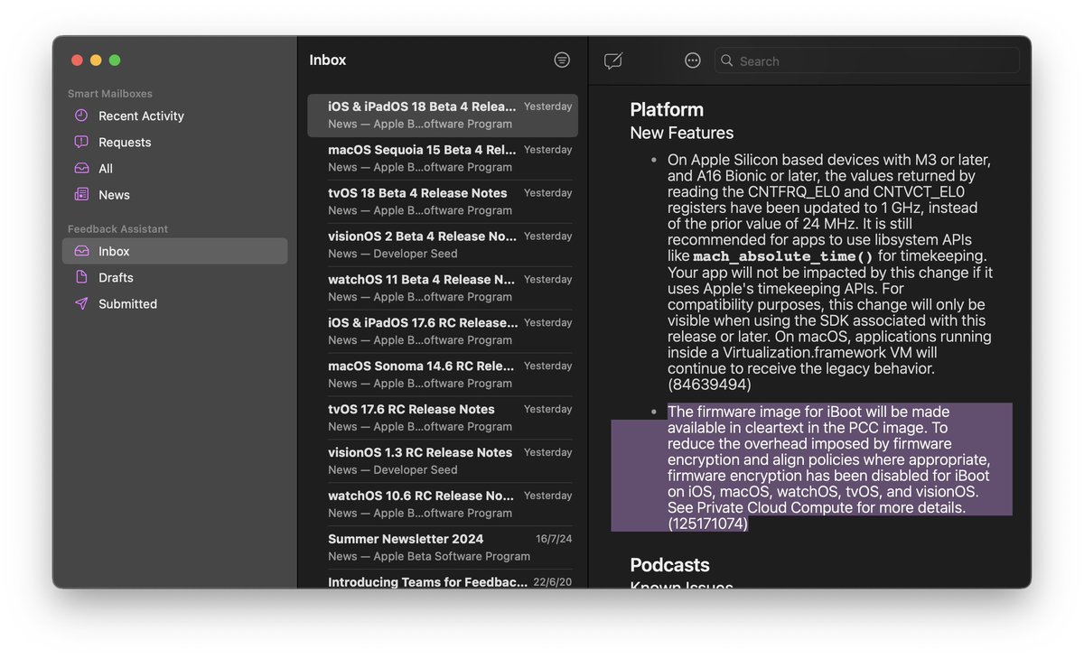
Task: Click the Platform heading in the notes
Action: click(x=667, y=109)
